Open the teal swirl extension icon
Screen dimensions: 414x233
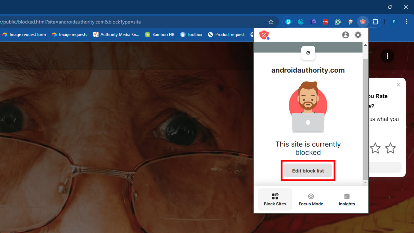[x=300, y=22]
